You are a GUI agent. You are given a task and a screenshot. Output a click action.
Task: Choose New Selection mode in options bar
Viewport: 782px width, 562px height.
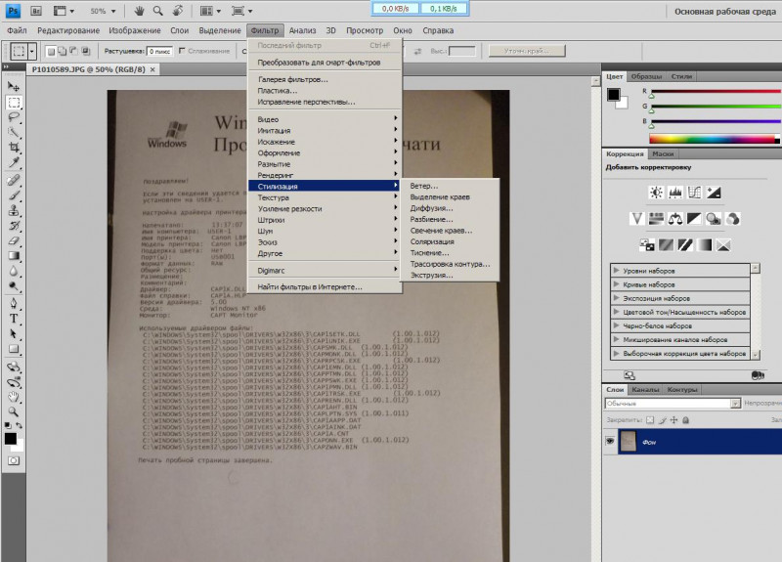(x=51, y=51)
